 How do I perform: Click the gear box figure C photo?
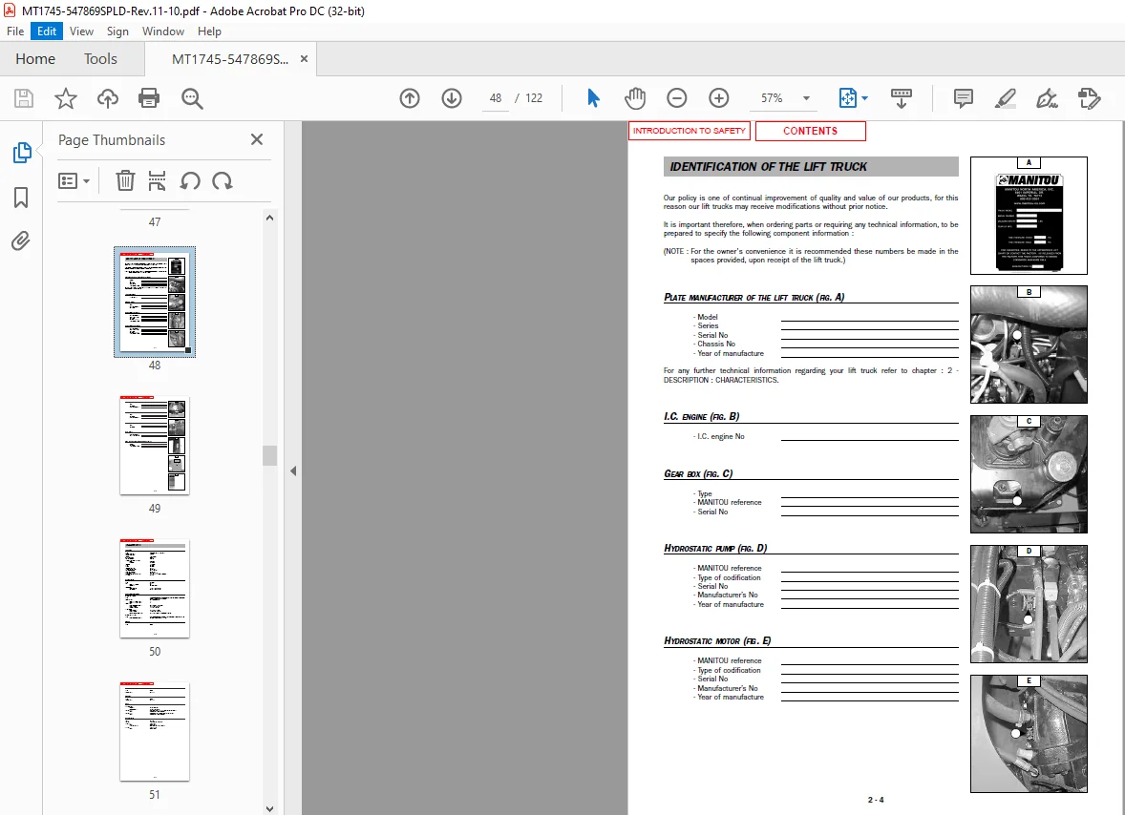pyautogui.click(x=1029, y=474)
